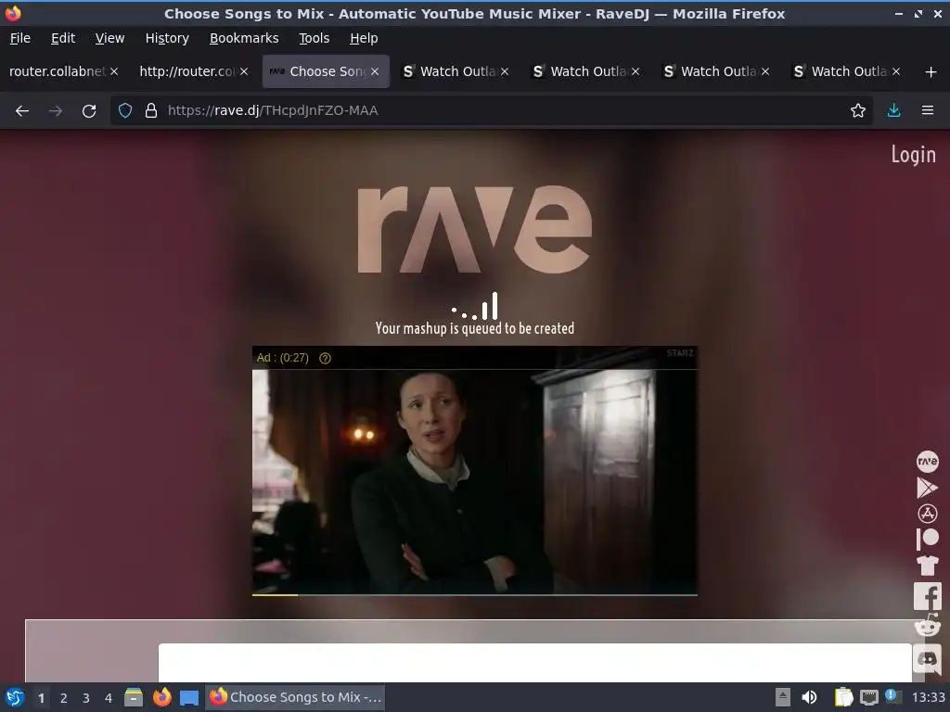Open the volume control in tray

[x=809, y=697]
